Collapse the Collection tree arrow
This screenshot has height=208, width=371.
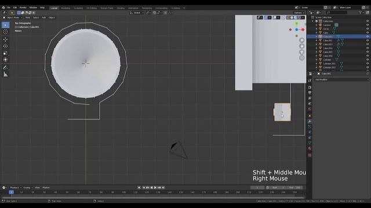tap(313, 21)
